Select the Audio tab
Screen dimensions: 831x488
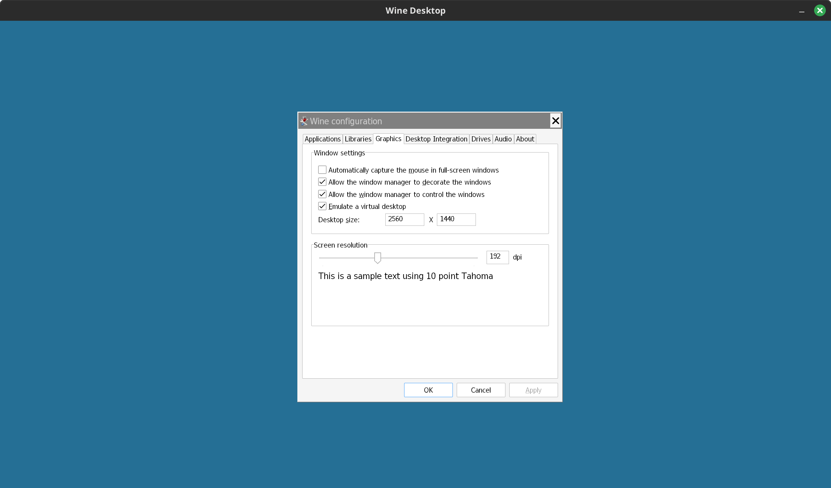click(503, 139)
